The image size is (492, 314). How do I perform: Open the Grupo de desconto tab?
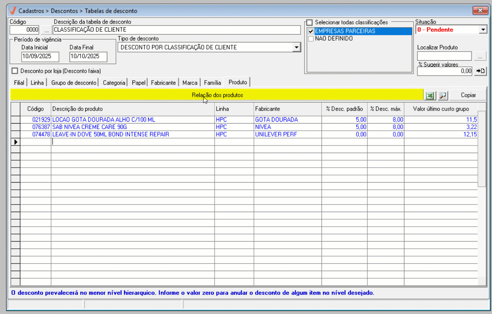(73, 83)
